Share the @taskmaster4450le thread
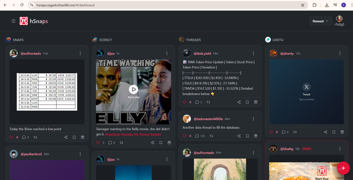 [239, 136]
